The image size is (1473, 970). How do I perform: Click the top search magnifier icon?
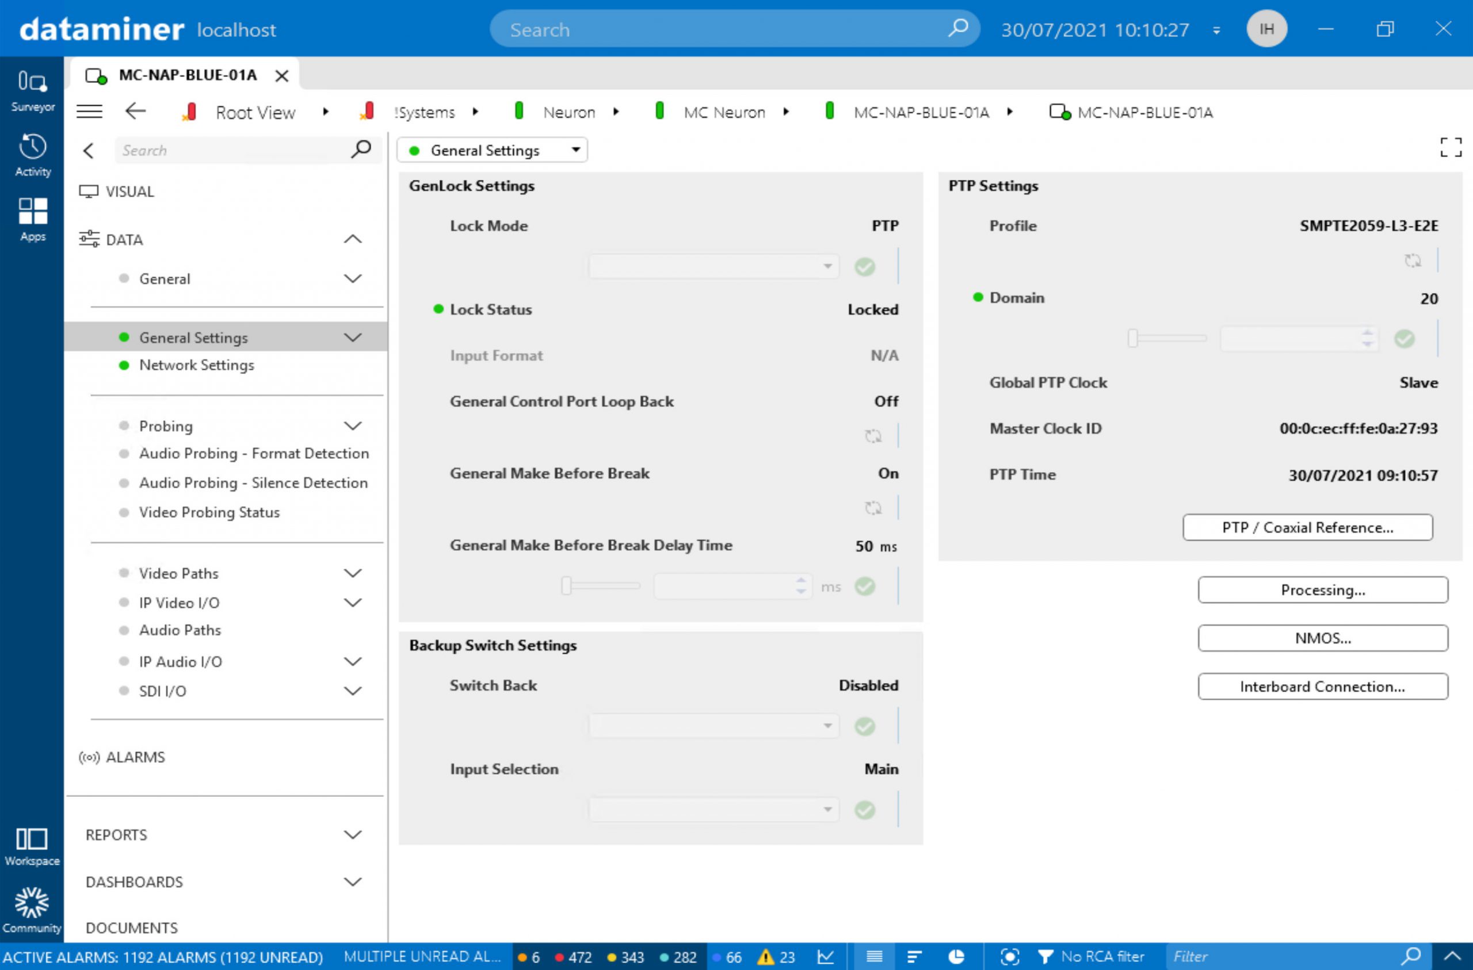coord(958,28)
